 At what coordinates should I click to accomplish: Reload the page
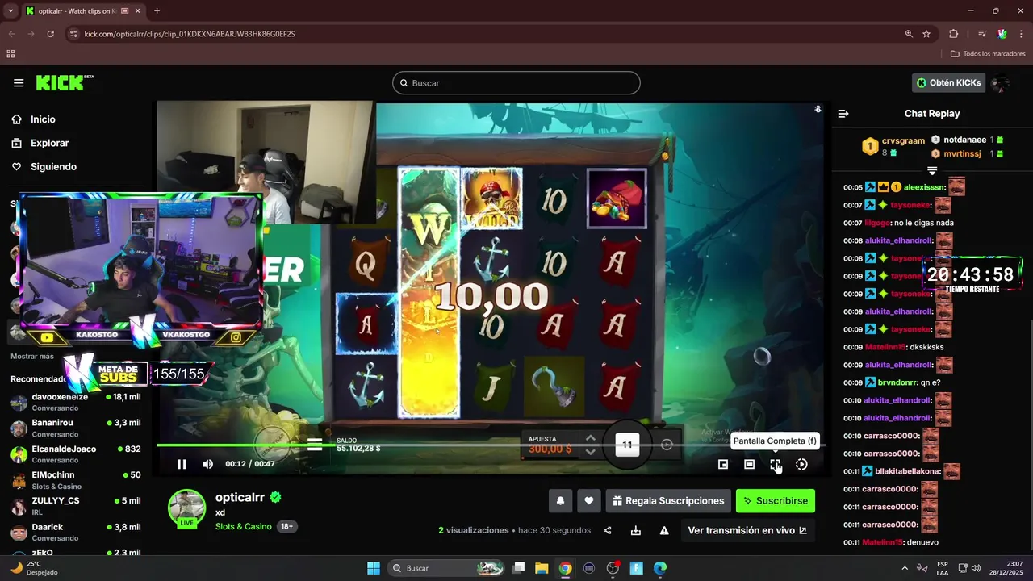(51, 34)
